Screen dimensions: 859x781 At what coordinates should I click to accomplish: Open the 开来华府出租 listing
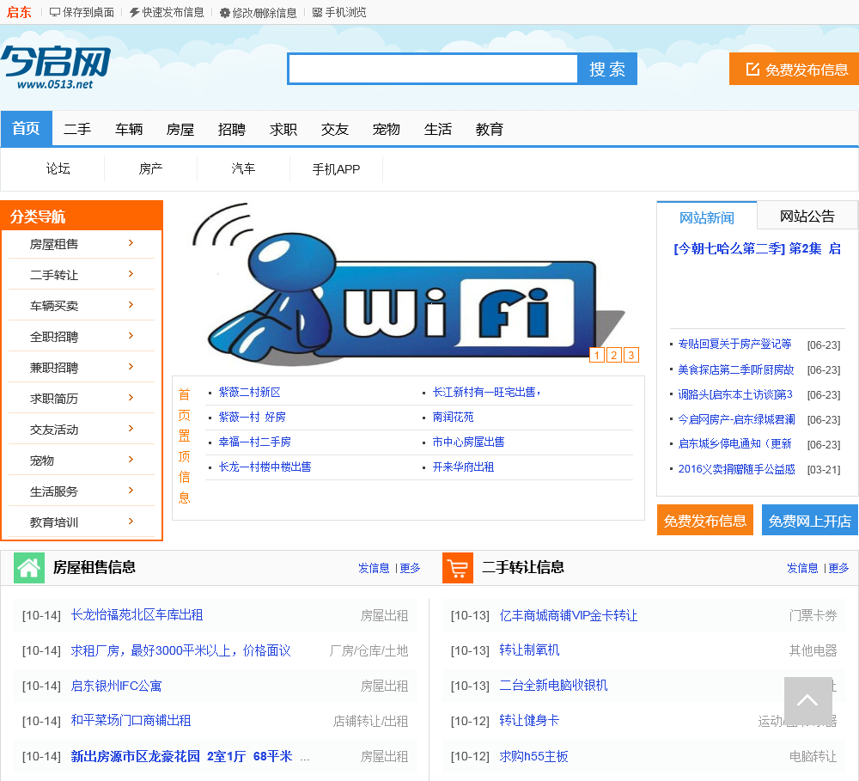(x=464, y=467)
